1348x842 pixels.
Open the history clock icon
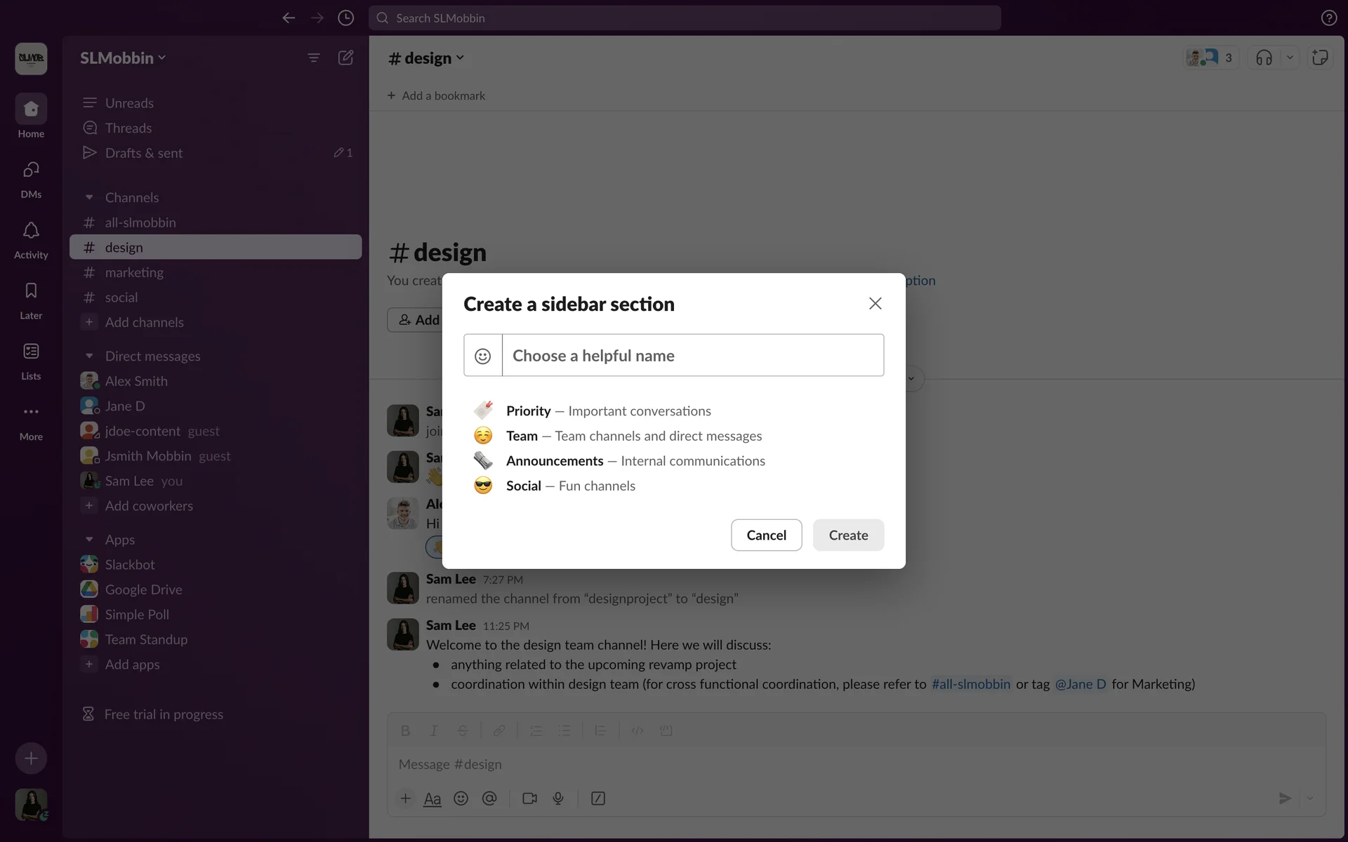point(345,18)
